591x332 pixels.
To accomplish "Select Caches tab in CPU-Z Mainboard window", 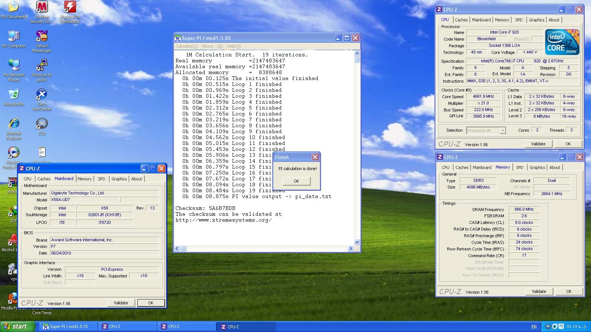I will [x=44, y=179].
